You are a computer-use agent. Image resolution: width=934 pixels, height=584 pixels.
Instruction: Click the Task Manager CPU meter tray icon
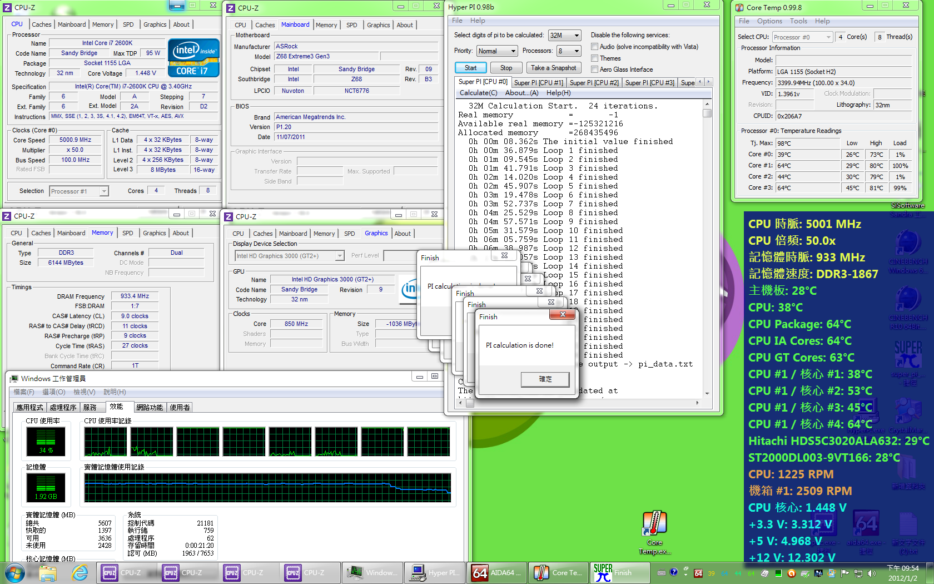point(778,573)
